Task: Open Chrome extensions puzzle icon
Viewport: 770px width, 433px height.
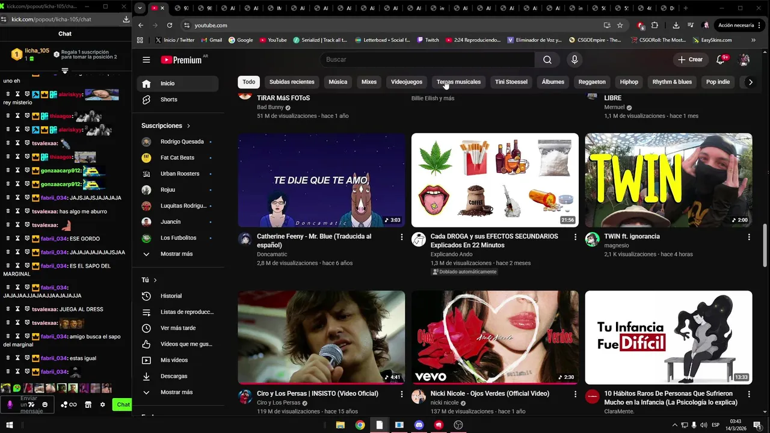Action: [x=654, y=25]
